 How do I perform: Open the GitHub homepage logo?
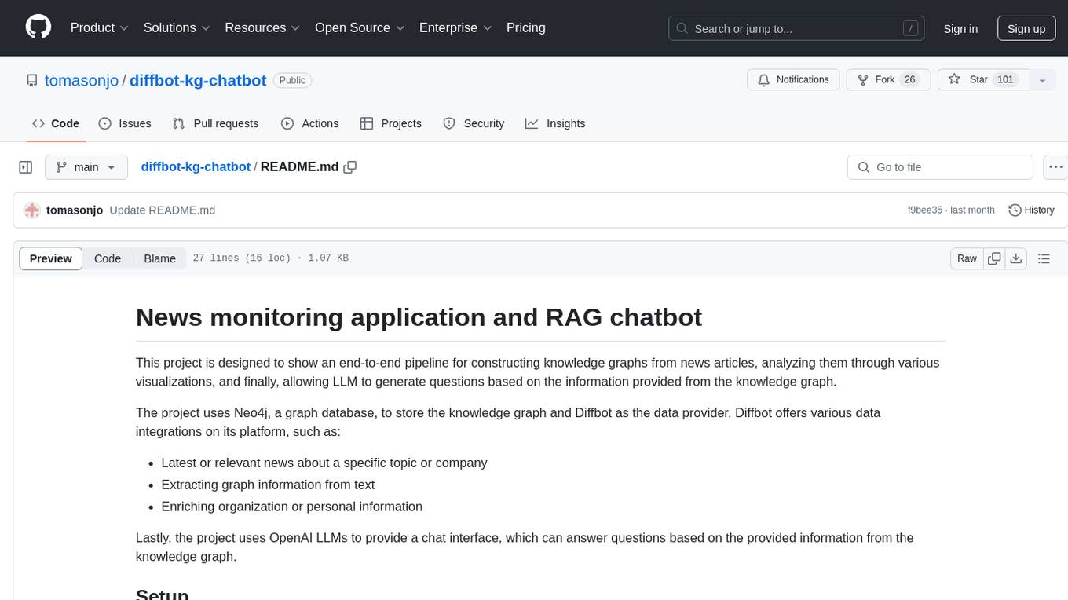coord(38,27)
